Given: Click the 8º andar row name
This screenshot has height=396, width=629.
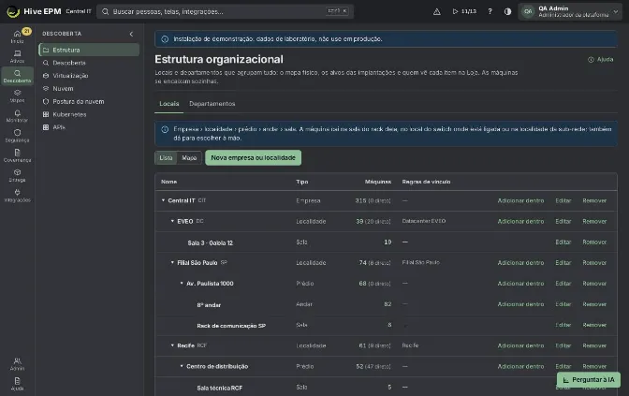Looking at the screenshot, I should click(x=209, y=305).
